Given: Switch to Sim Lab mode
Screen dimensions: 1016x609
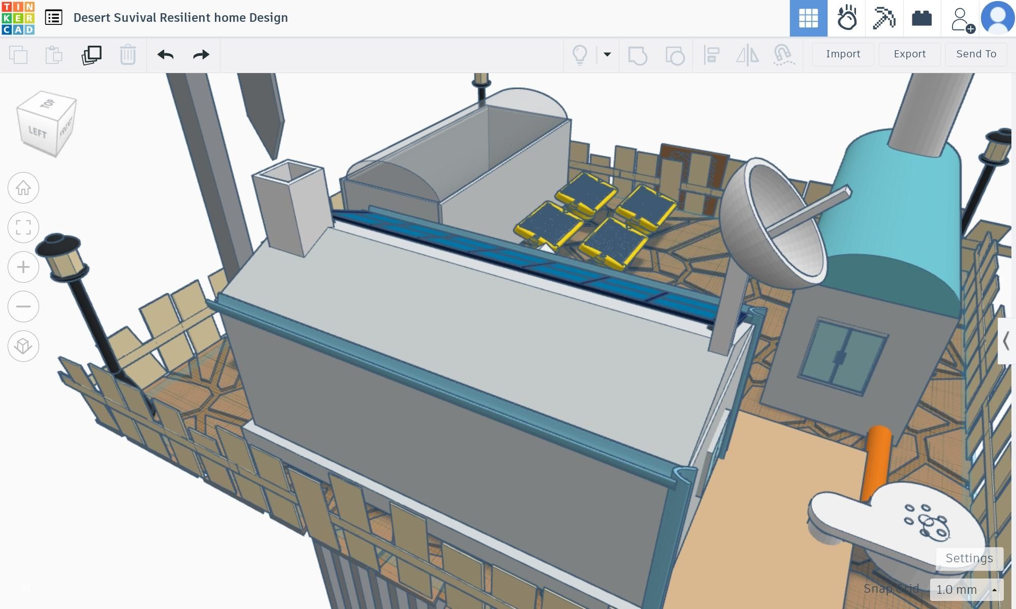Looking at the screenshot, I should [847, 18].
